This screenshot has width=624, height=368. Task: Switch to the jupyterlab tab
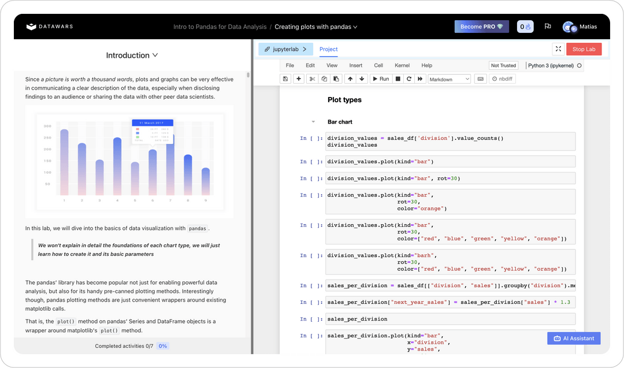click(x=286, y=49)
